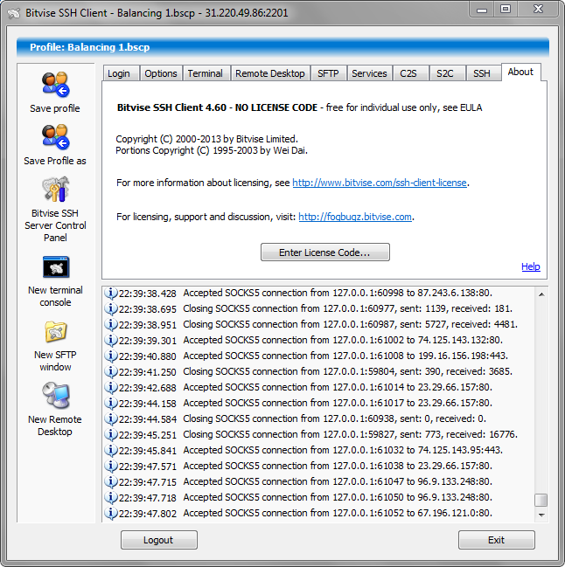Open the ssh-client-license link
565x567 pixels.
coord(380,183)
